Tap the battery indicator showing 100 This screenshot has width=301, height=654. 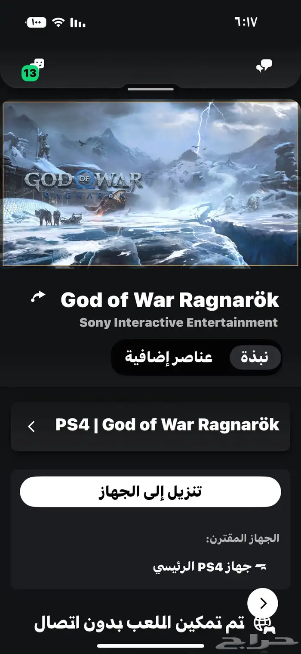37,22
